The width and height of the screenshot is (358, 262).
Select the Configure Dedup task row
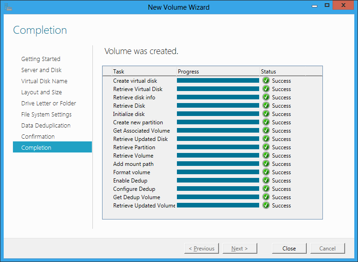(212, 189)
